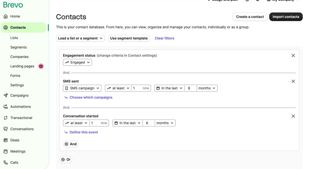Image resolution: width=309 pixels, height=169 pixels.
Task: Edit Conversation started period number field
Action: pyautogui.click(x=149, y=123)
